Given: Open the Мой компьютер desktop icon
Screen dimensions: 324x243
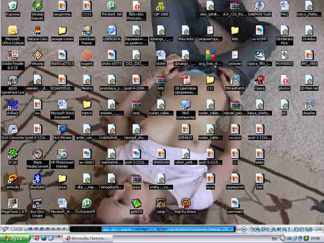Looking at the screenshot, I should pos(185,109).
